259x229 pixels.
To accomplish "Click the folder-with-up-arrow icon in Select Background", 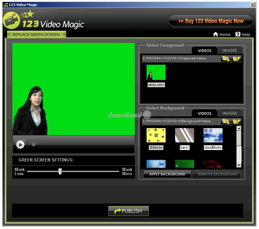I will (237, 121).
